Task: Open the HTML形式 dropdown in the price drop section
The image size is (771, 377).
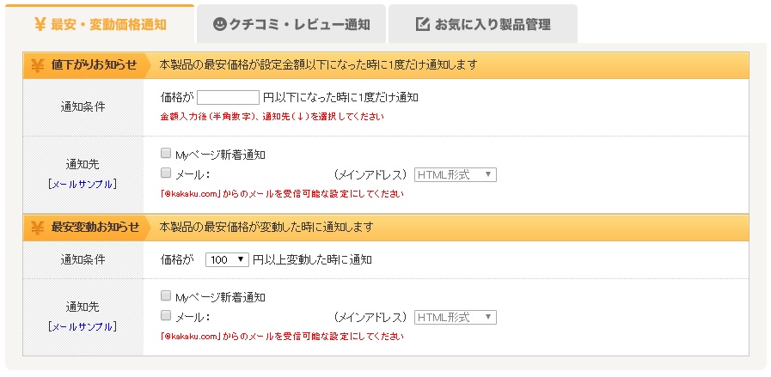Action: 456,175
